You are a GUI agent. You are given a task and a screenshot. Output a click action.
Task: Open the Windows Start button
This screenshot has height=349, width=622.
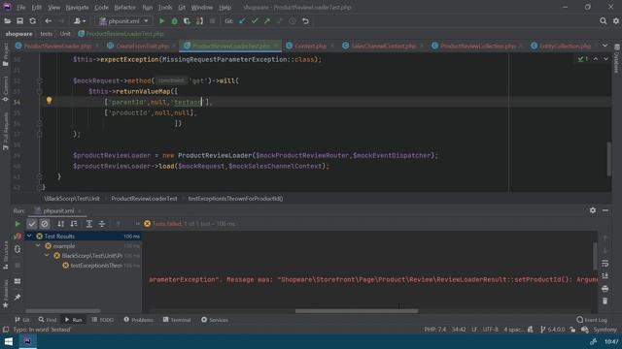(9, 341)
